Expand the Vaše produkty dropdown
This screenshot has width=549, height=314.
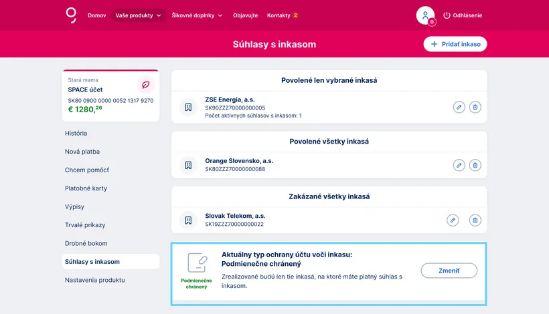click(139, 15)
